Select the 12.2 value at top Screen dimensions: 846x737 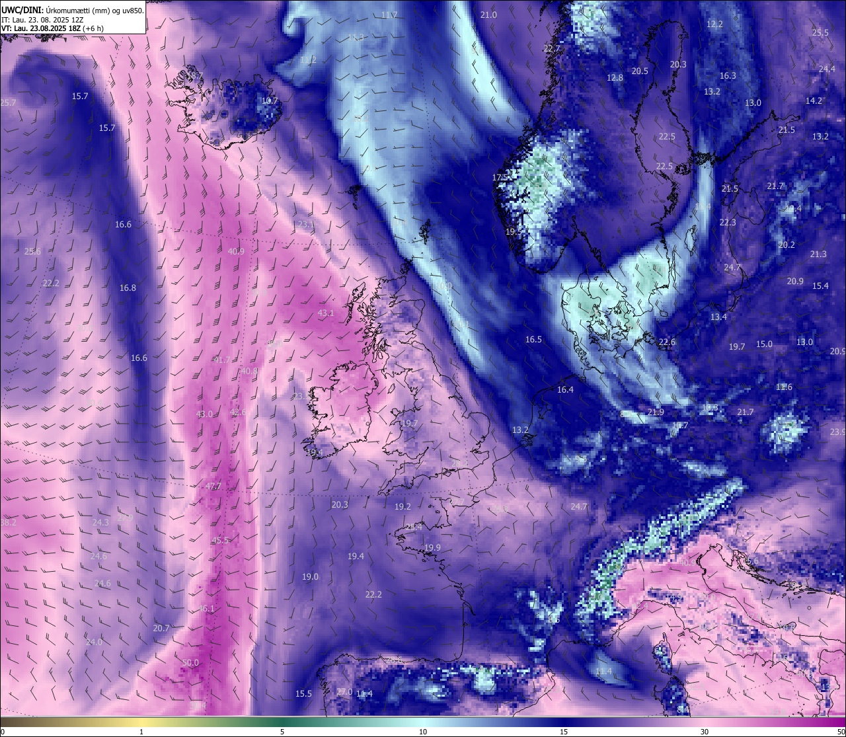tap(714, 24)
